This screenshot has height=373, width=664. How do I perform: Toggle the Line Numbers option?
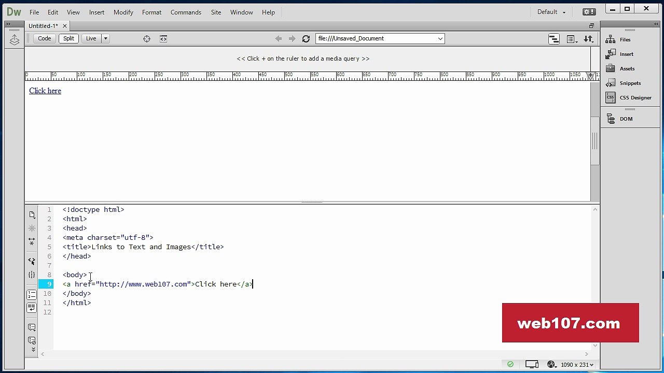pos(32,295)
